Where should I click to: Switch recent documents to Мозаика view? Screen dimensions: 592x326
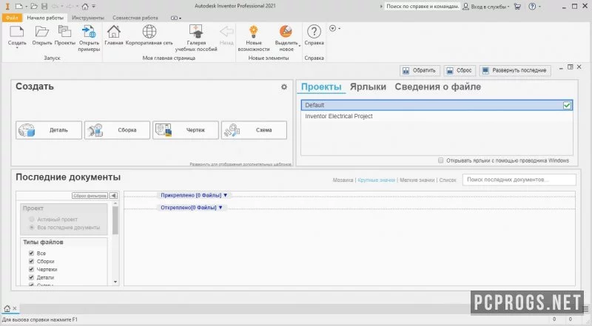pyautogui.click(x=343, y=180)
